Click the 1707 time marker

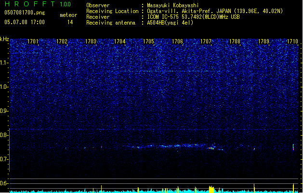(206, 41)
